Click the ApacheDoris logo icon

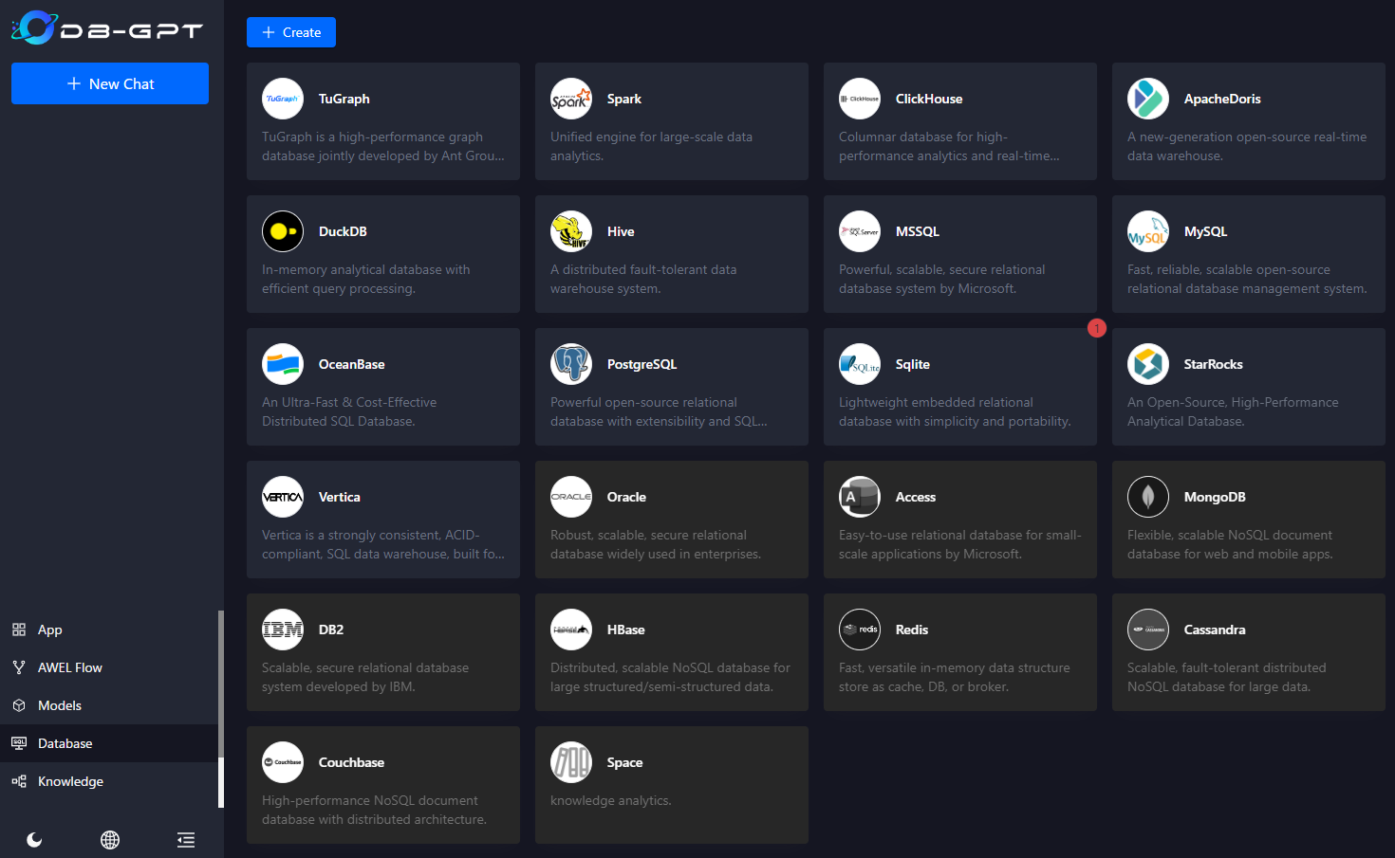(x=1148, y=99)
